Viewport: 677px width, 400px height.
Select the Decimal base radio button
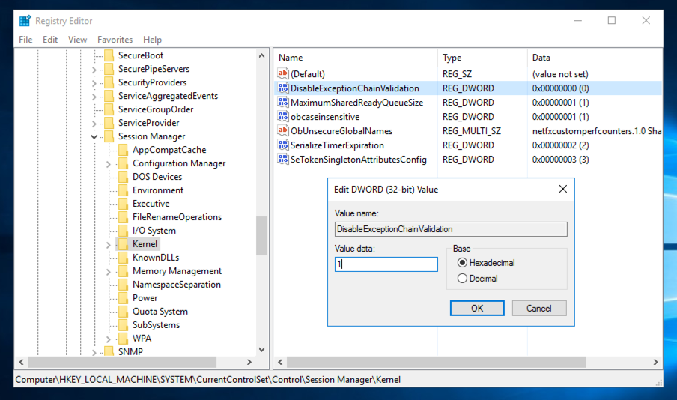pyautogui.click(x=462, y=279)
